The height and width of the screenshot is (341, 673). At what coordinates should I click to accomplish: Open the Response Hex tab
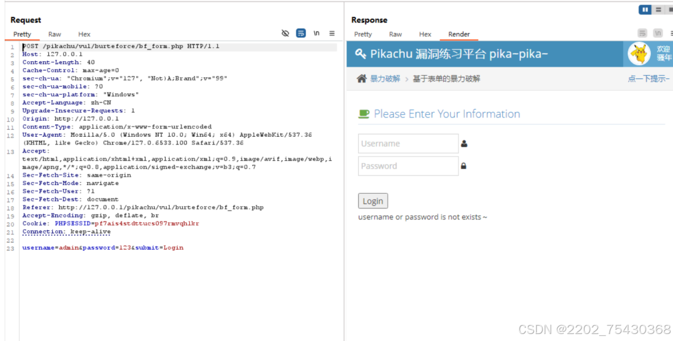[425, 34]
